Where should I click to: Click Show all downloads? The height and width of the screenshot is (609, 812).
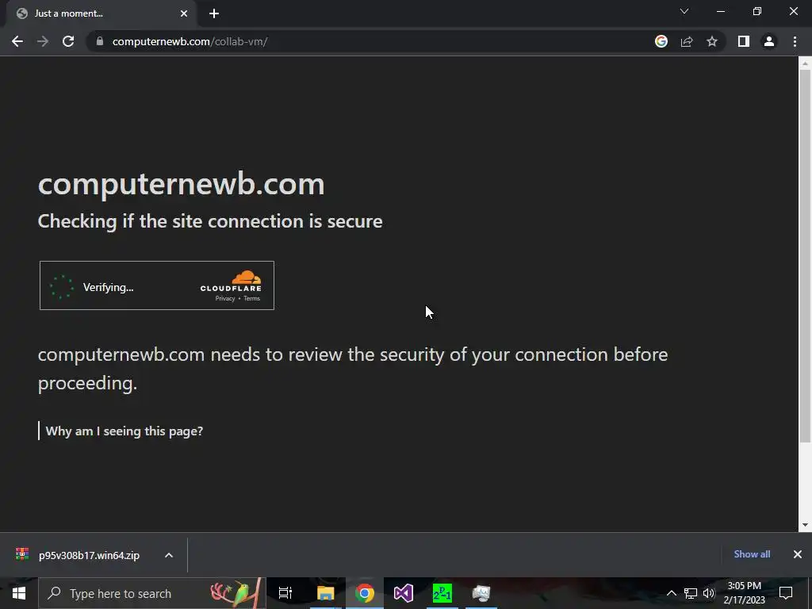coord(752,554)
